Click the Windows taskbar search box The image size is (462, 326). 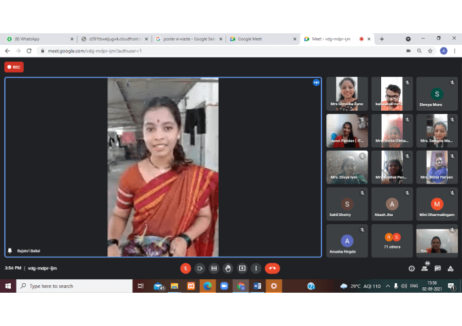click(75, 287)
